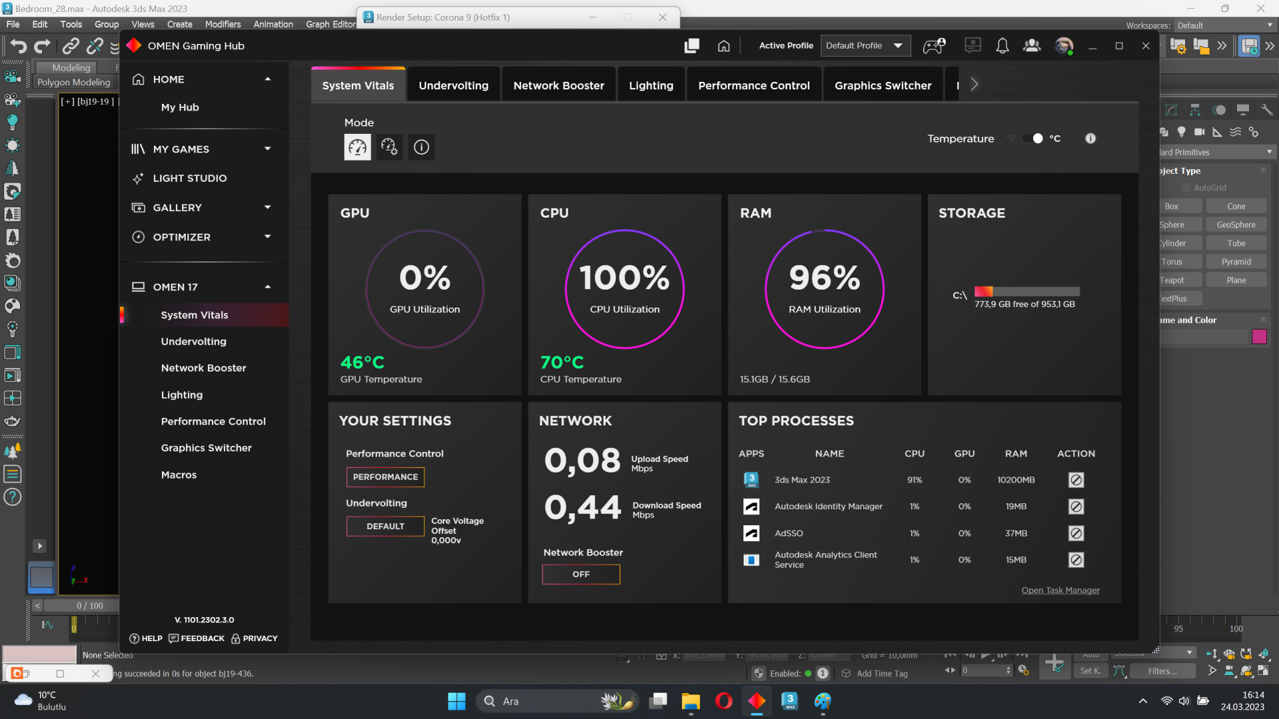
Task: End the 3ds Max 2023 process
Action: pos(1076,480)
